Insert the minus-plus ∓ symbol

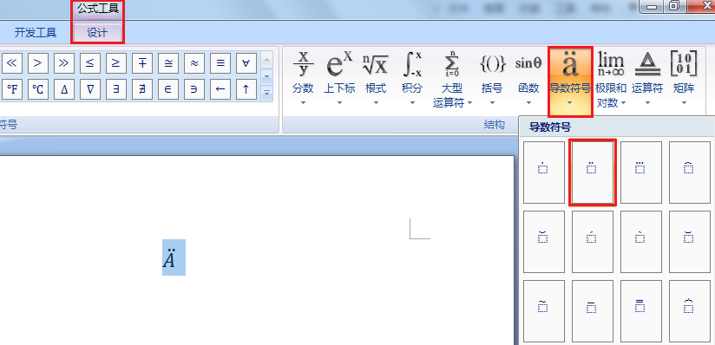tap(142, 63)
